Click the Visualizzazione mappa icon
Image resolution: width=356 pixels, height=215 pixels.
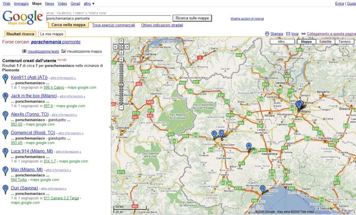click(x=64, y=51)
